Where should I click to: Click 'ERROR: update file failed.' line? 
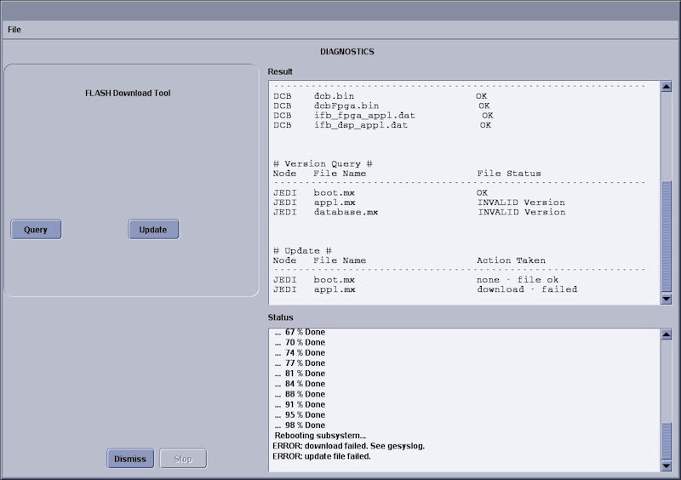click(x=322, y=456)
